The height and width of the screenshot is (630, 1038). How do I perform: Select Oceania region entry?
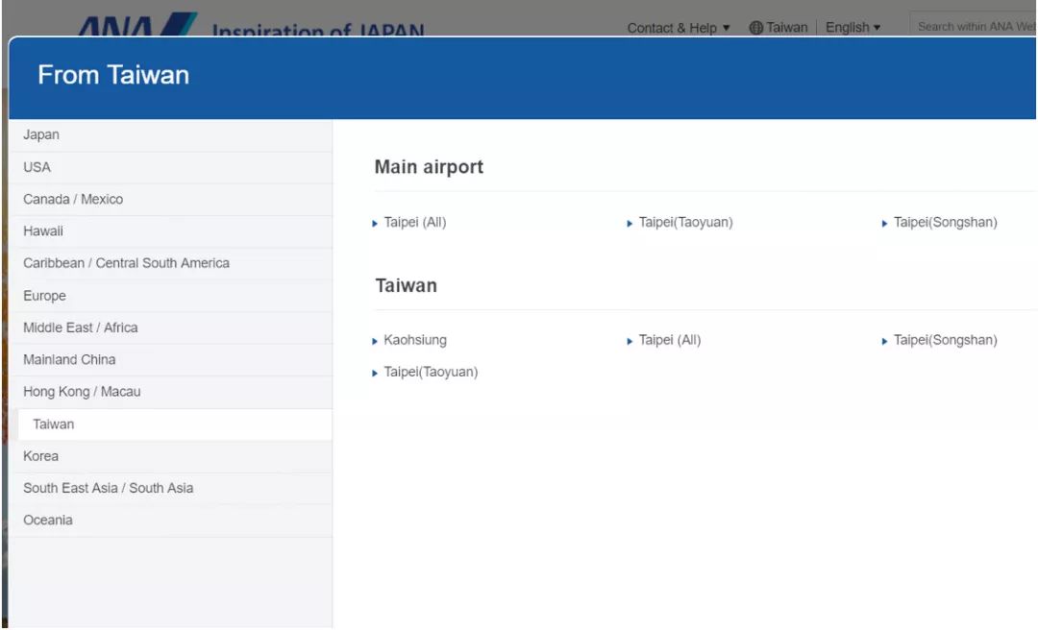click(x=48, y=521)
